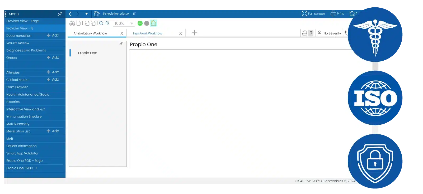423x194 pixels.
Task: Zoom out with the magnifier minus icon
Action: pyautogui.click(x=101, y=23)
